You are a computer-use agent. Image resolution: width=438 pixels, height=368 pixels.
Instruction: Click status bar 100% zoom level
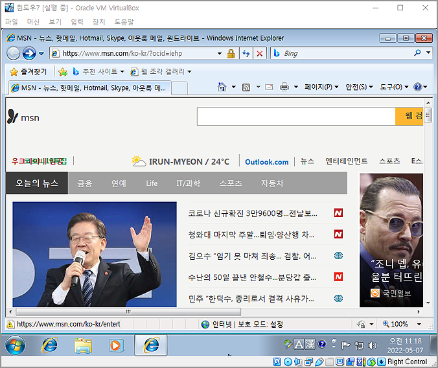click(x=399, y=324)
